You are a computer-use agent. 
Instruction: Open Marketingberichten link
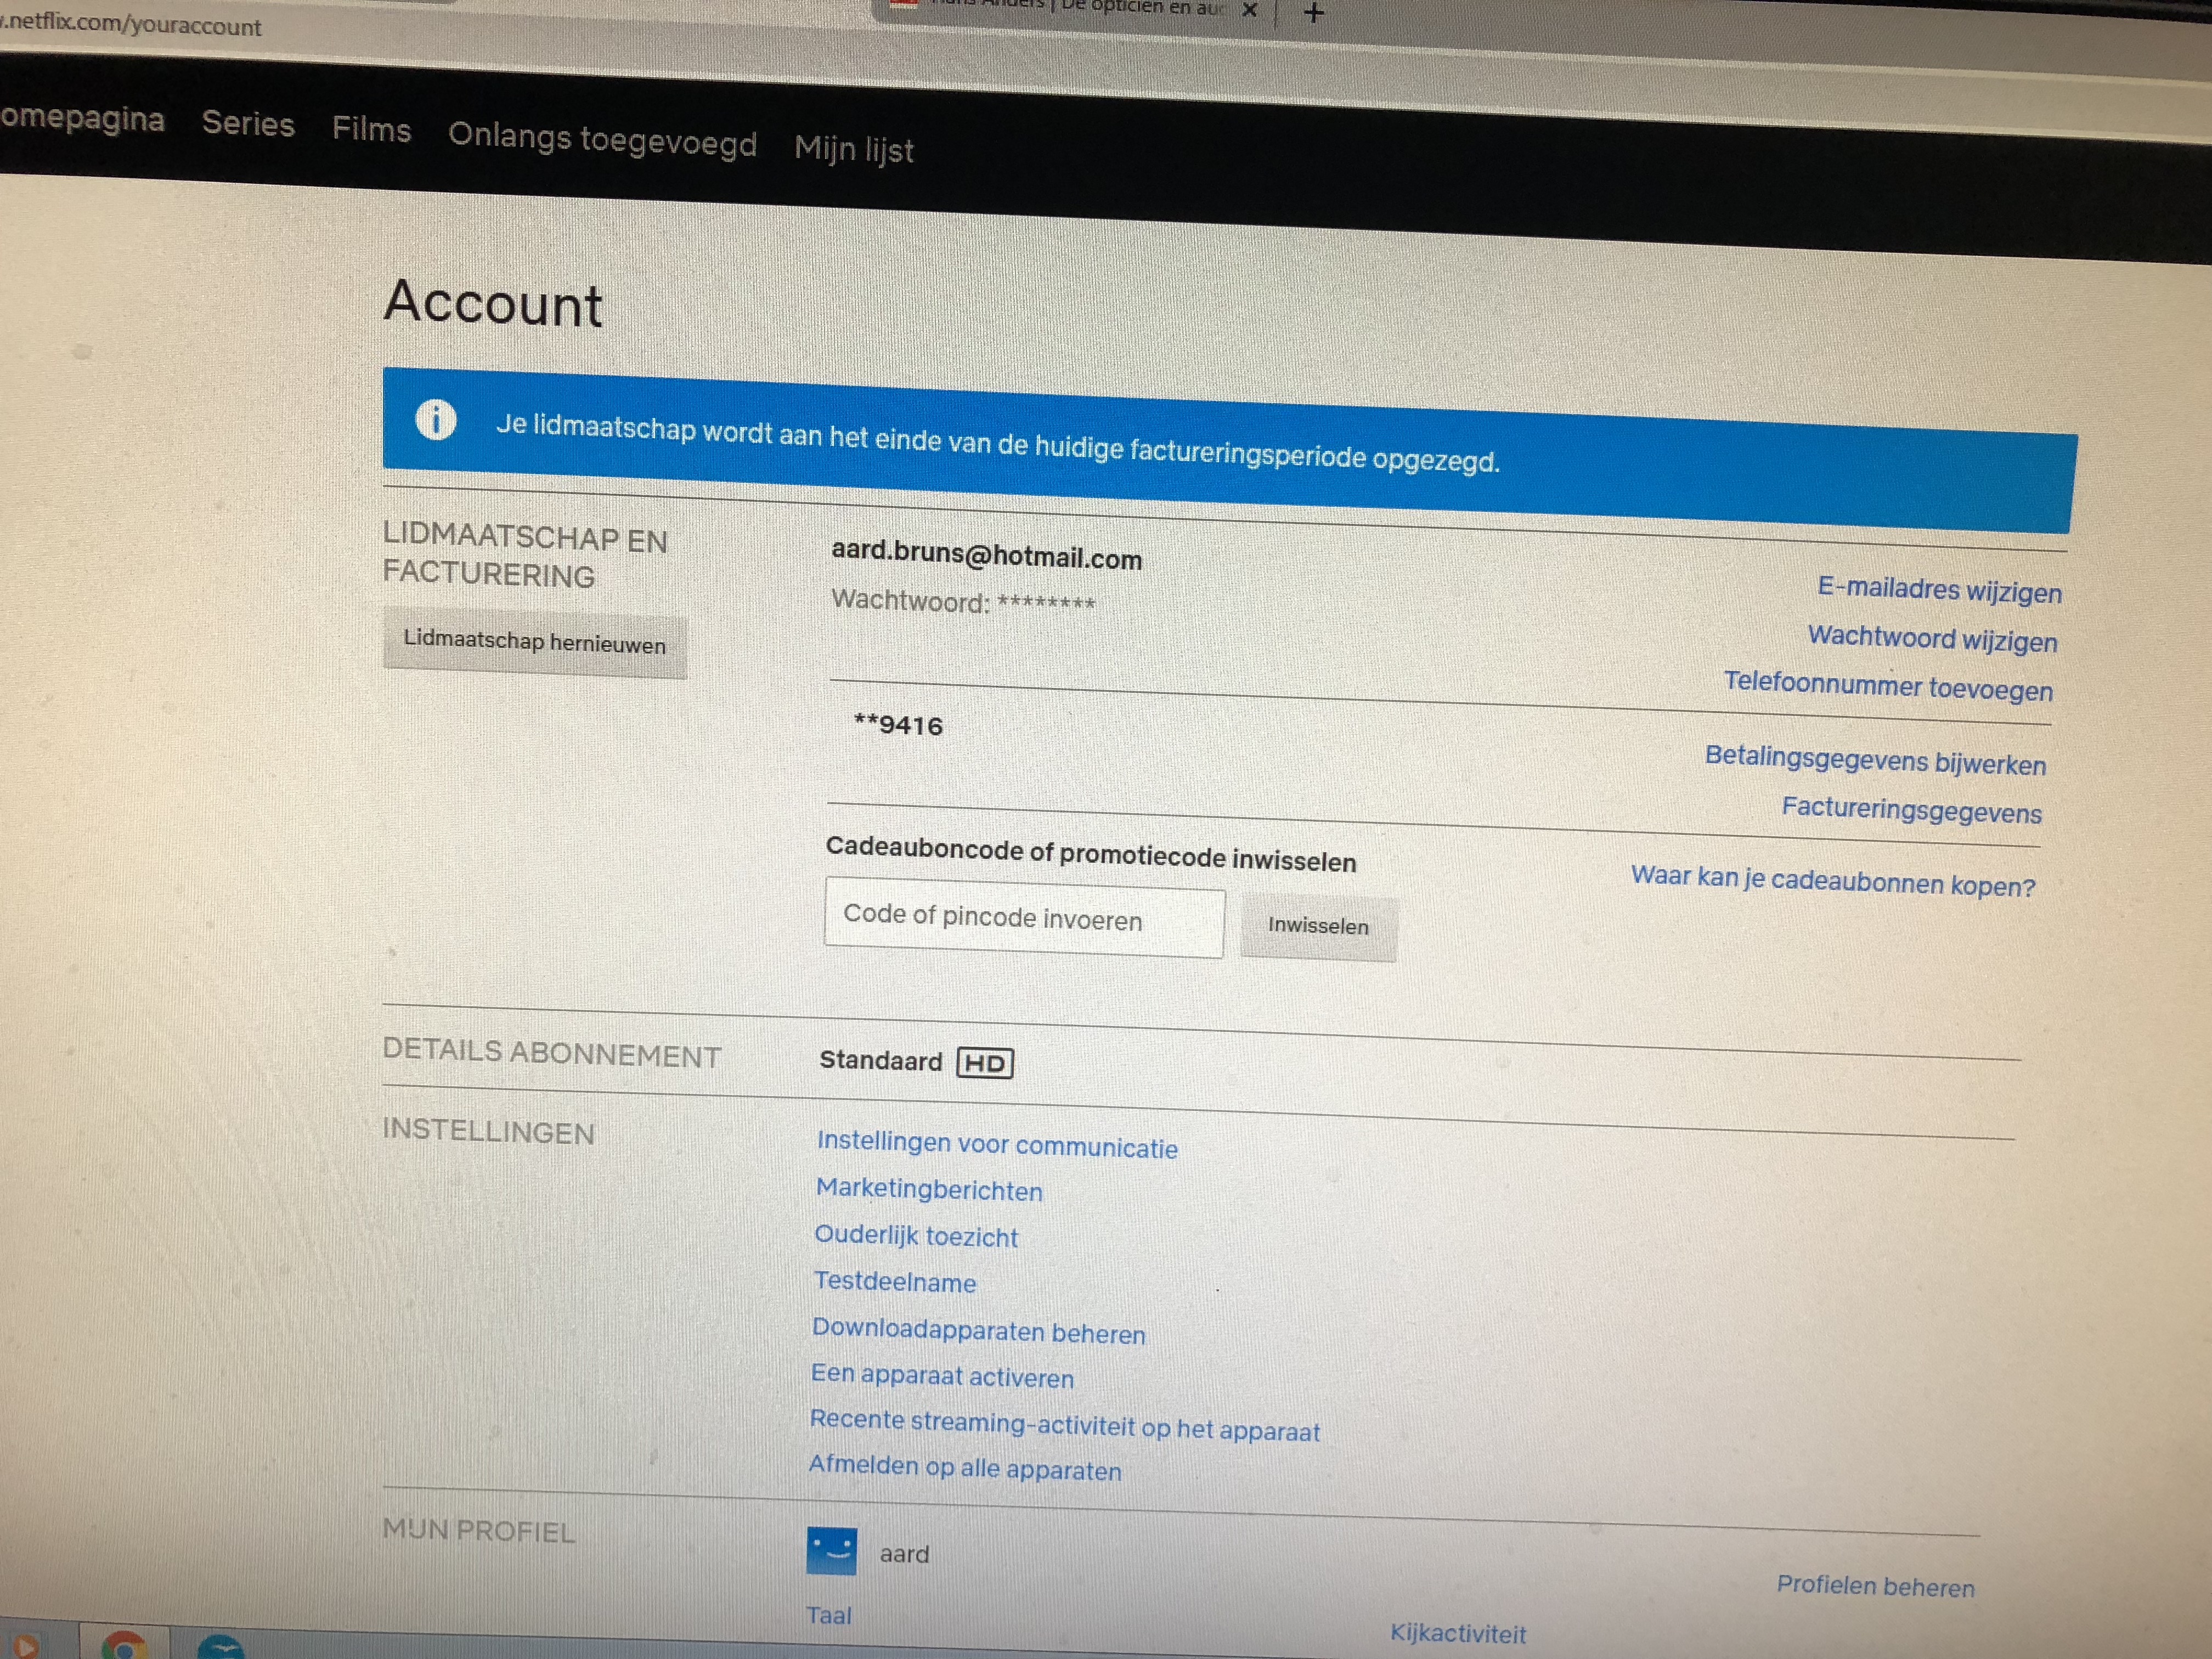pyautogui.click(x=929, y=1190)
